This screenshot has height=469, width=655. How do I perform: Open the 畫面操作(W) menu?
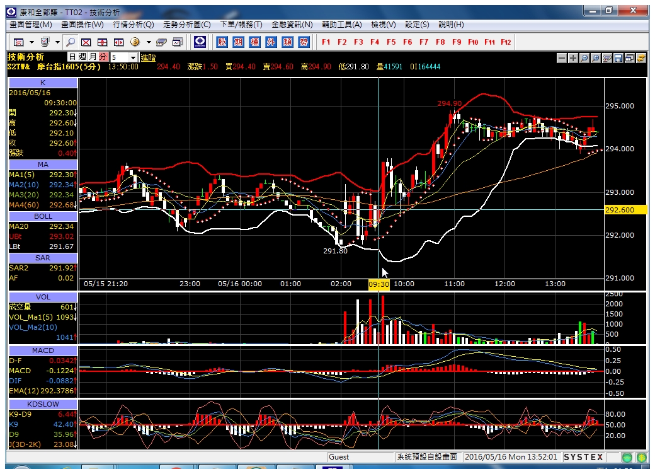point(83,25)
